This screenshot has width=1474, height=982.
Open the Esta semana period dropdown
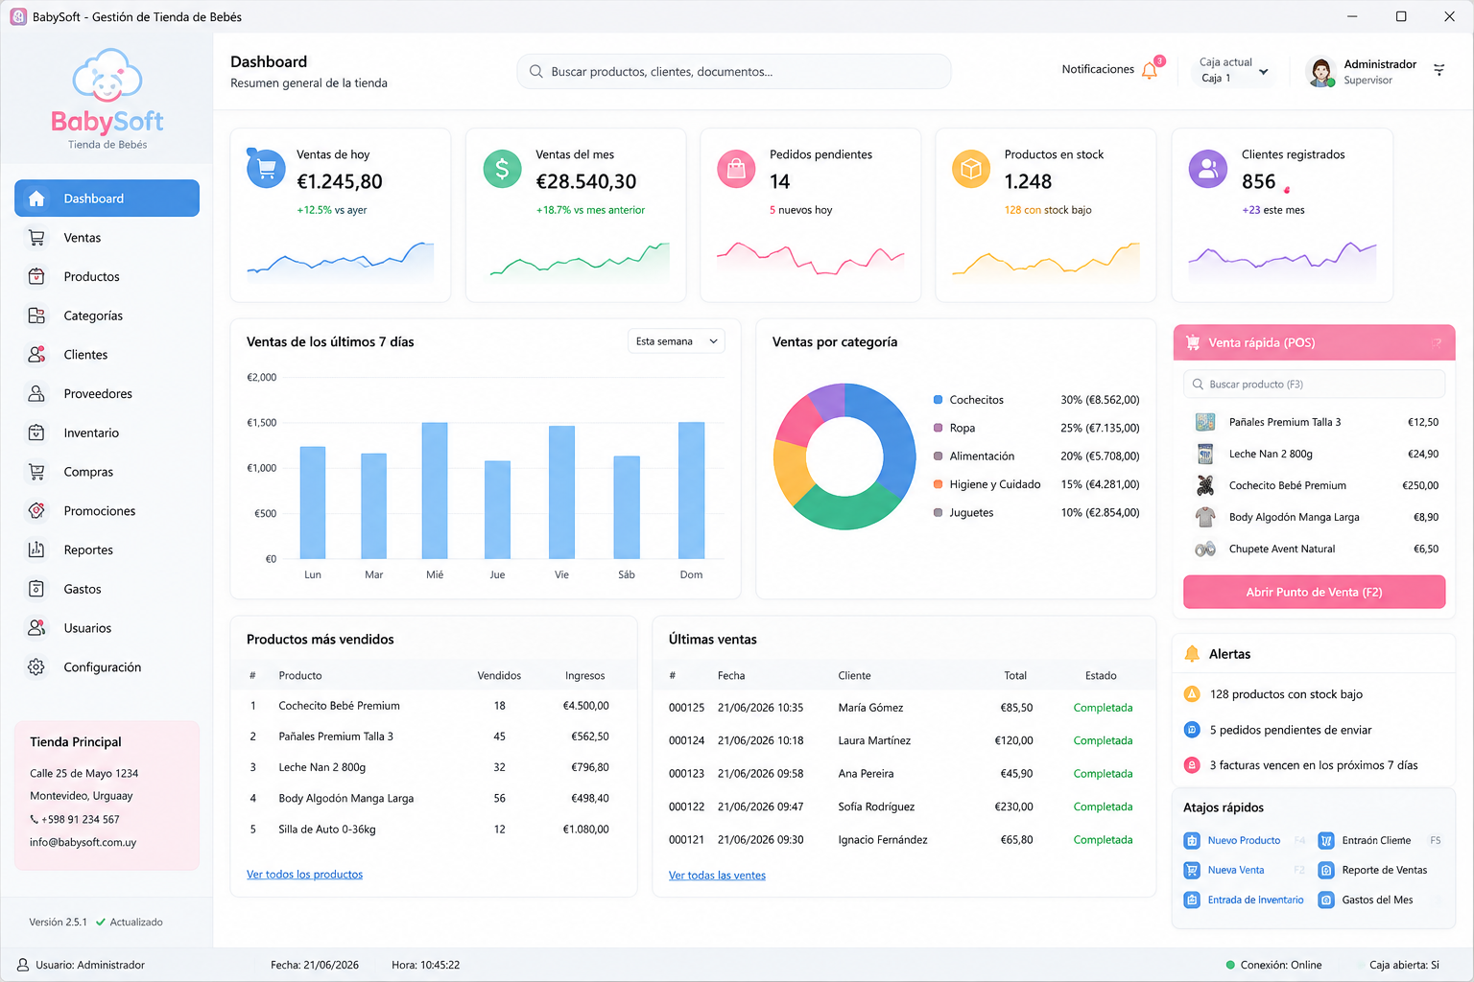[677, 341]
